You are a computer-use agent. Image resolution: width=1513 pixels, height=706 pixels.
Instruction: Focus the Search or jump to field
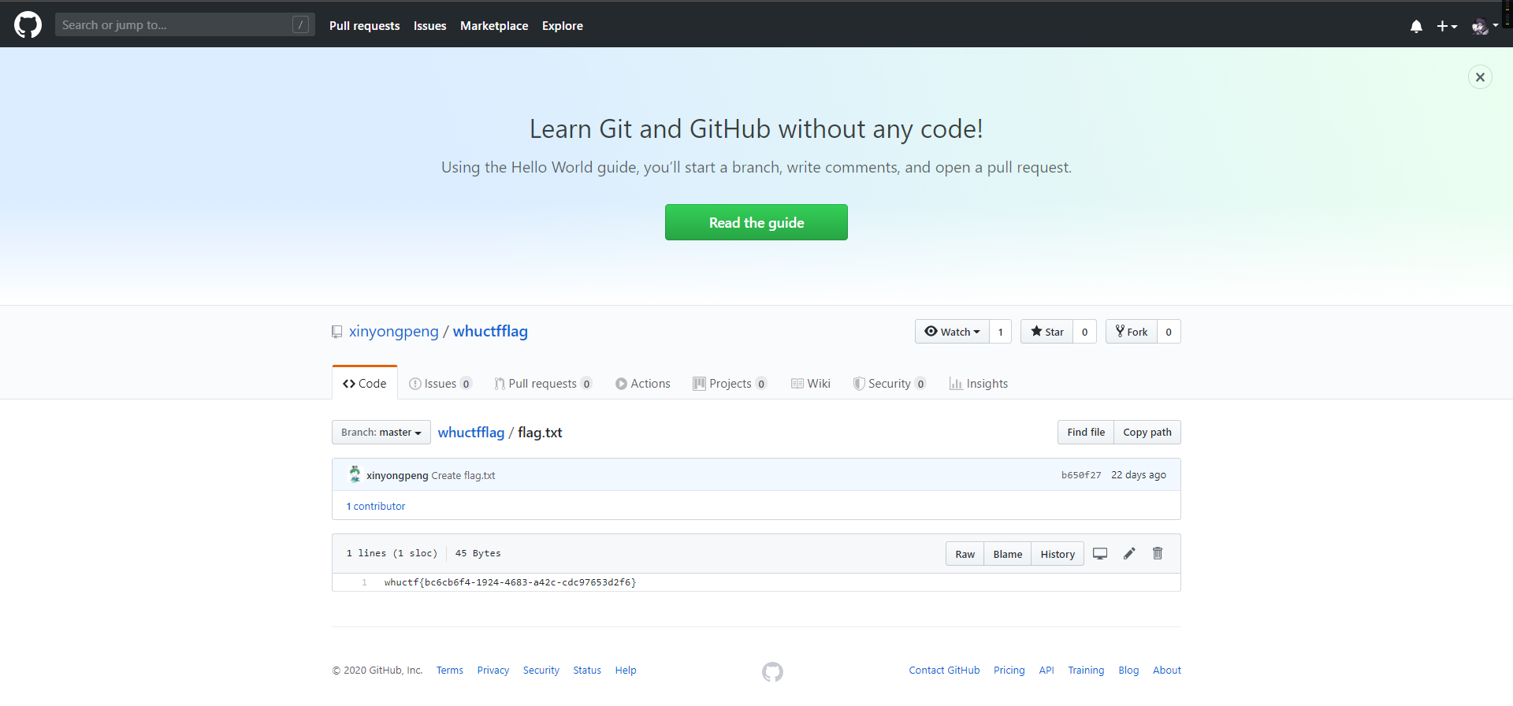[185, 24]
